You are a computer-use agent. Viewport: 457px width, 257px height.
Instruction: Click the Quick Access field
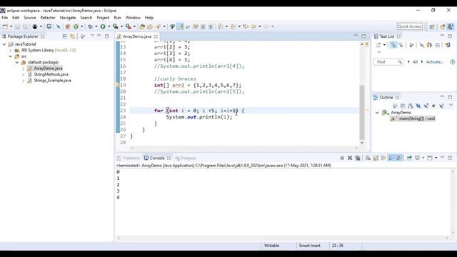[409, 26]
